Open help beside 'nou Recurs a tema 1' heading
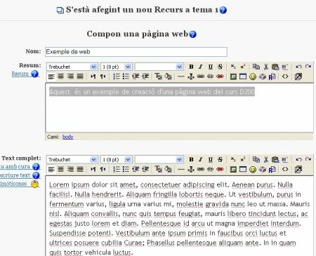This screenshot has height=256, width=316. click(223, 10)
